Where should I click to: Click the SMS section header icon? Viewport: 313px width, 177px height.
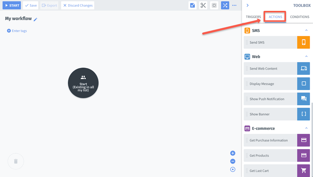[247, 31]
